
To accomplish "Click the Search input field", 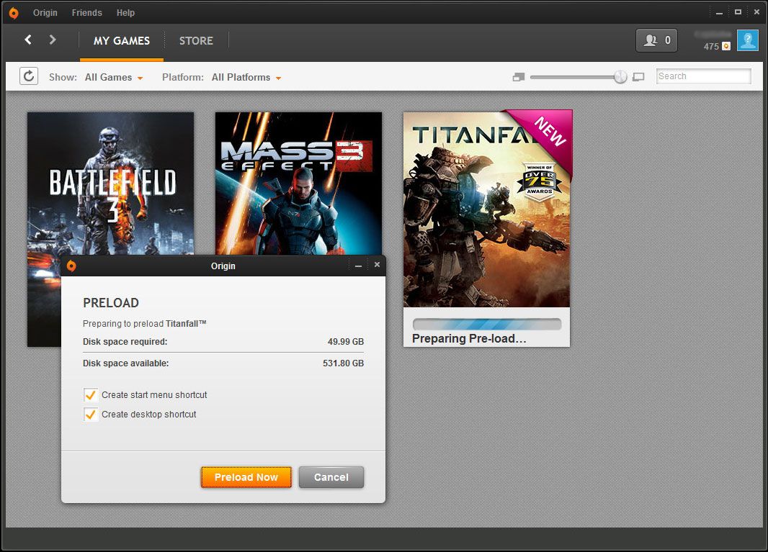I will pos(703,76).
